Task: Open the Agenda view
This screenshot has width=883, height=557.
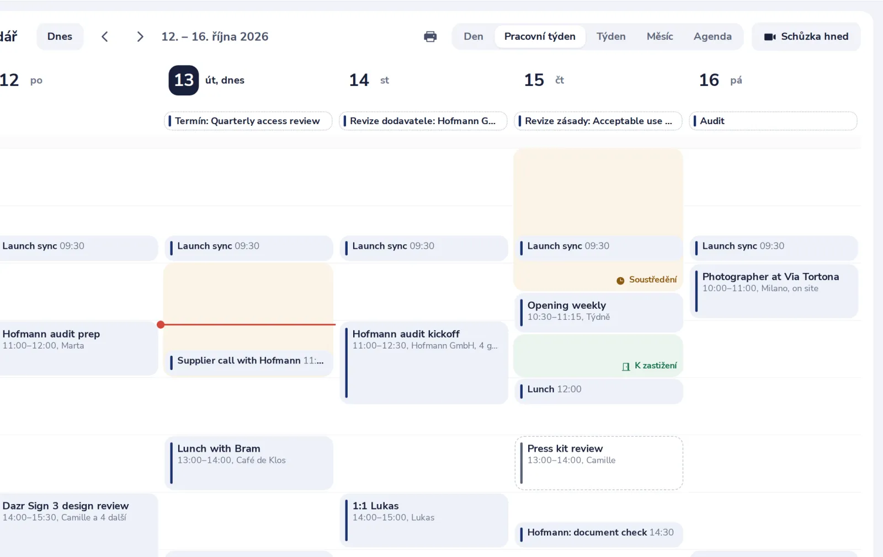Action: 712,36
